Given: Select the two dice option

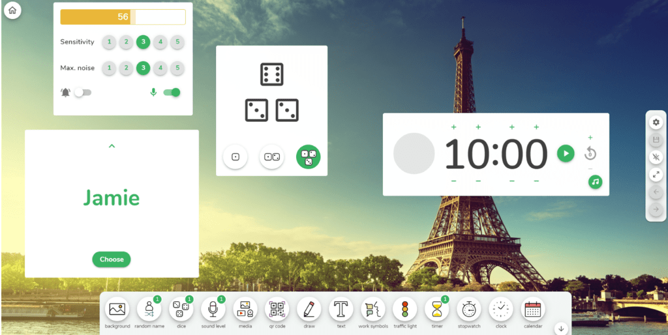Looking at the screenshot, I should click(x=271, y=156).
